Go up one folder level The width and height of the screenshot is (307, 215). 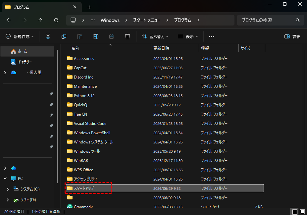40,20
